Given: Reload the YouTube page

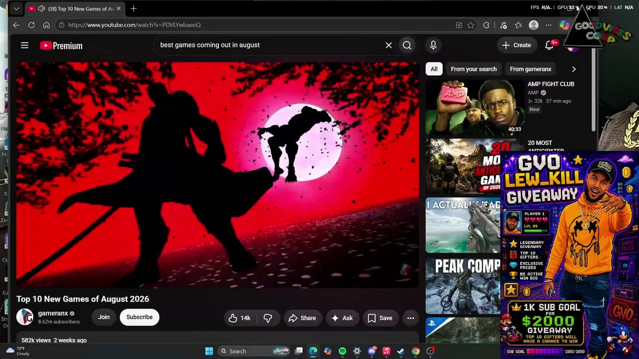Looking at the screenshot, I should (x=31, y=25).
